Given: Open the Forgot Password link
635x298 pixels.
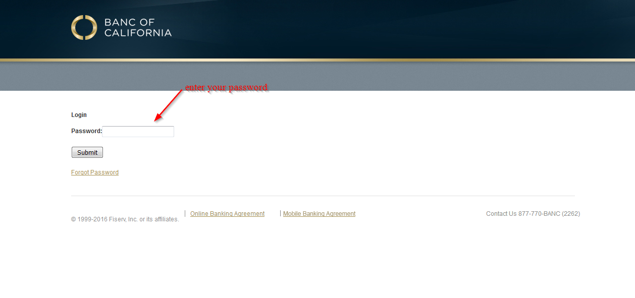Looking at the screenshot, I should [x=95, y=172].
